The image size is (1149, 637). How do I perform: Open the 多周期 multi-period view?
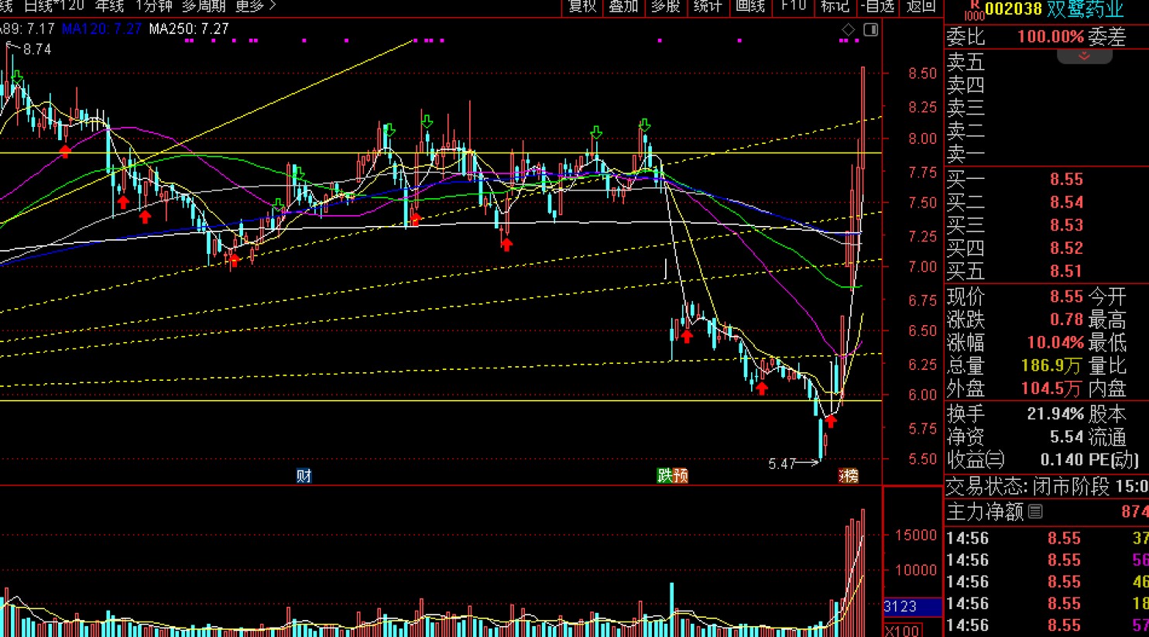(204, 6)
